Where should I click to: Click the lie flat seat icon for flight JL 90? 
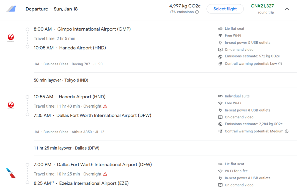click(220, 29)
